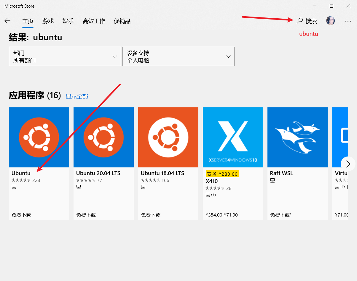Viewport: 357px width, 281px height.
Task: Switch to the 高效工作 tab
Action: (x=94, y=21)
